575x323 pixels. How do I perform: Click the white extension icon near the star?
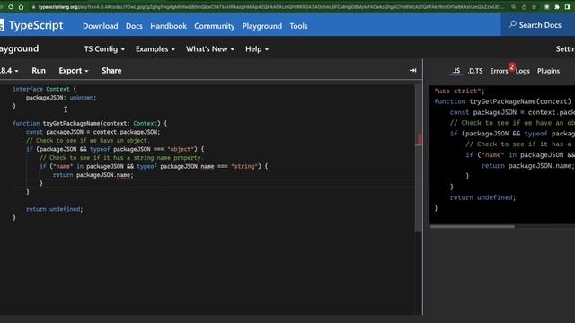click(547, 7)
